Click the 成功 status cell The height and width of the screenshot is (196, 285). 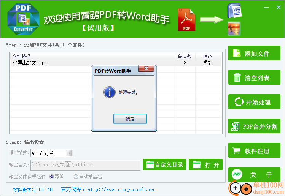[208, 63]
